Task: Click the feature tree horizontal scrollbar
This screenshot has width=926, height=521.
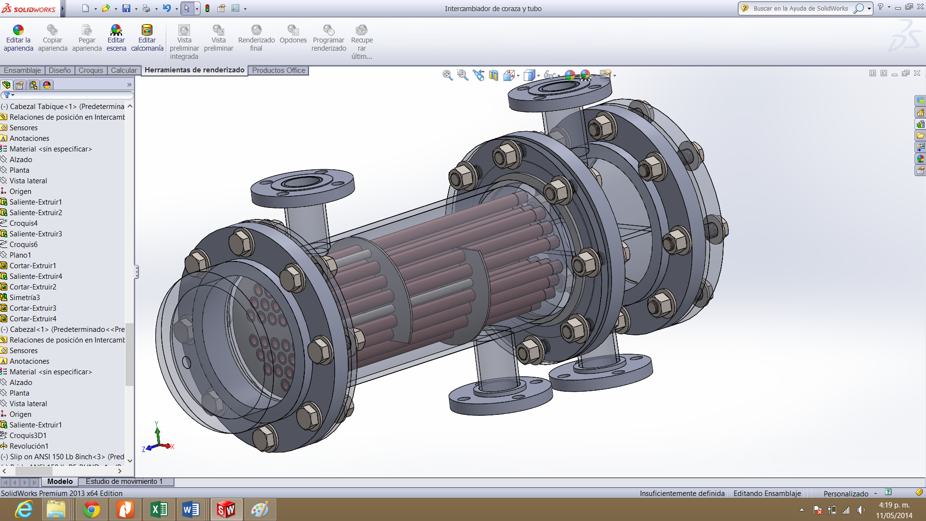Action: click(34, 470)
